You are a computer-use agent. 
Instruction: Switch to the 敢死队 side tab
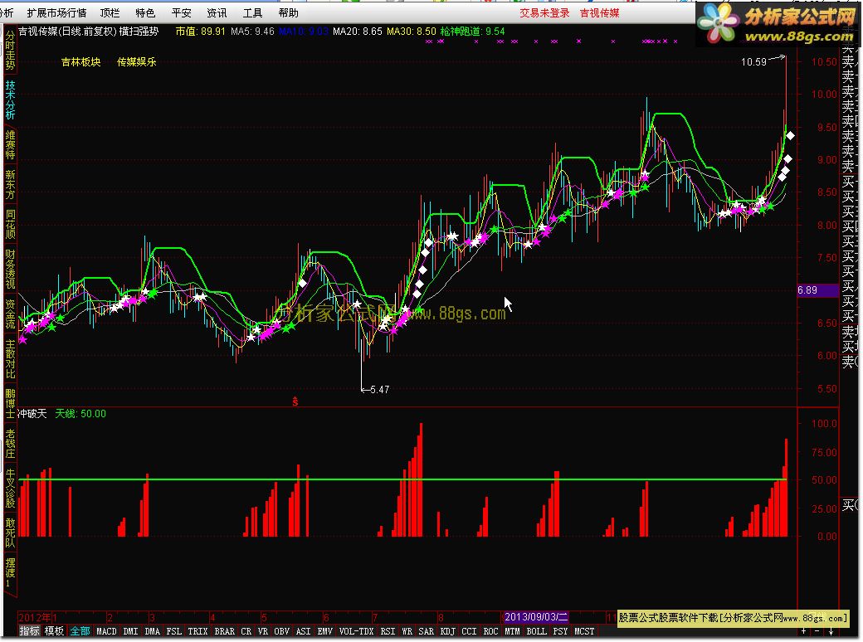click(x=10, y=533)
